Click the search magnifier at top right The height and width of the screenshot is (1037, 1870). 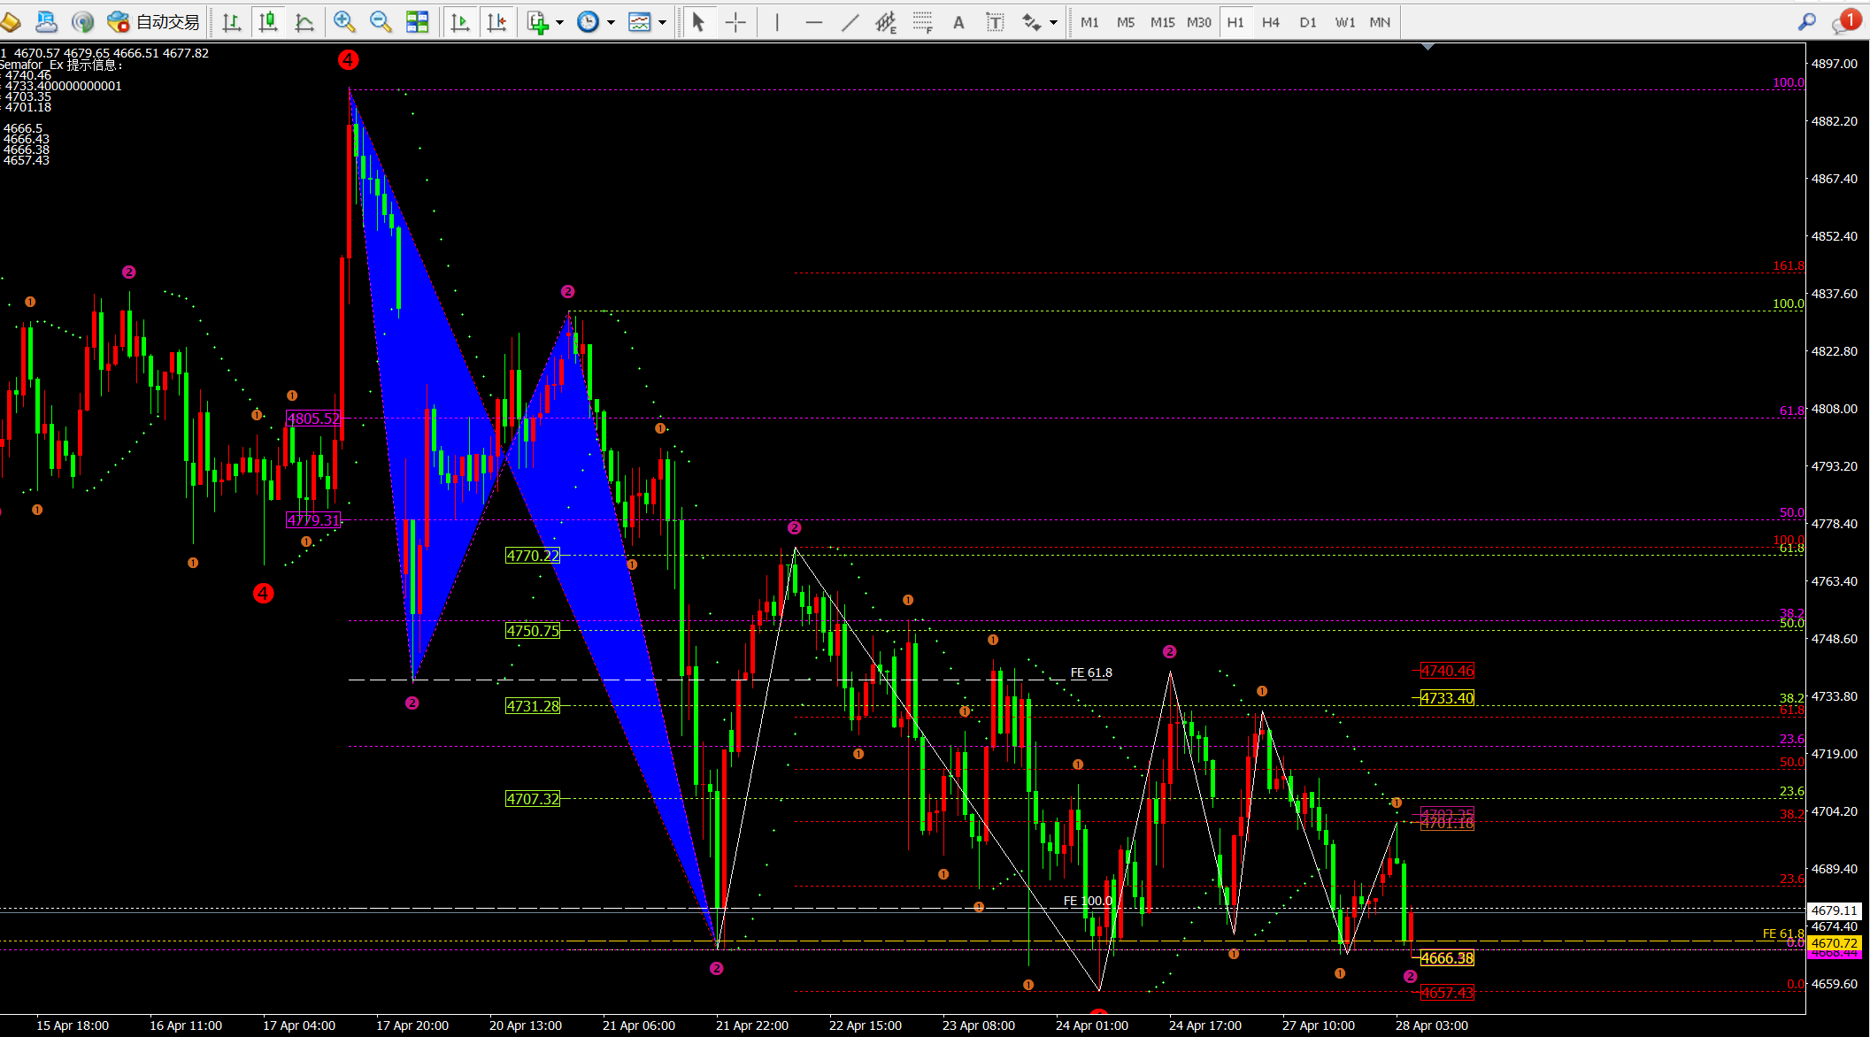pos(1806,22)
